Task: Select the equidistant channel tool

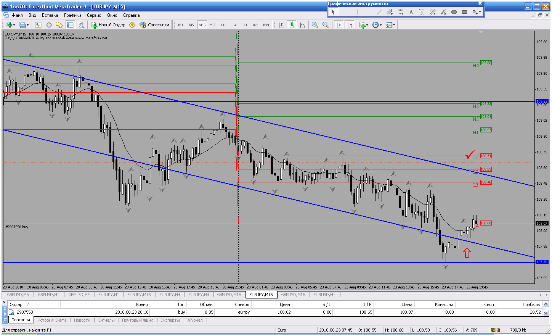Action: 390,12
